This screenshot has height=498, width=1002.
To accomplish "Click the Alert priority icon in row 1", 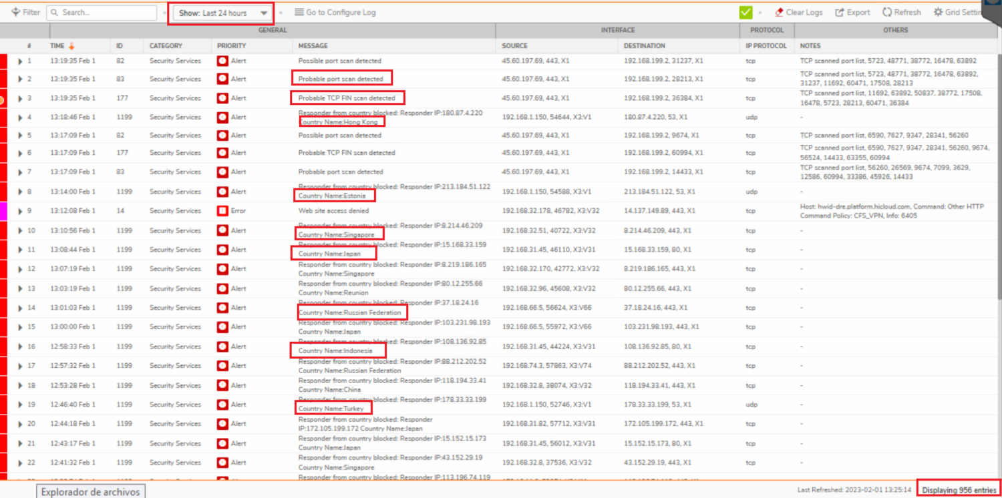I will click(222, 61).
